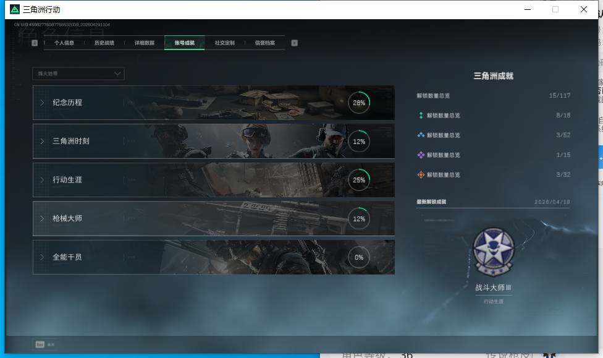This screenshot has width=603, height=358.
Task: Click the 行动生涯 category title
Action: pos(67,180)
